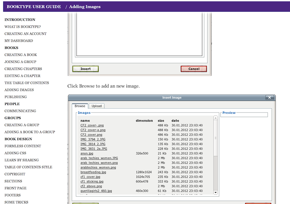This screenshot has width=290, height=204.
Task: Select IMG_3794_2.JPG file
Action: (x=93, y=139)
